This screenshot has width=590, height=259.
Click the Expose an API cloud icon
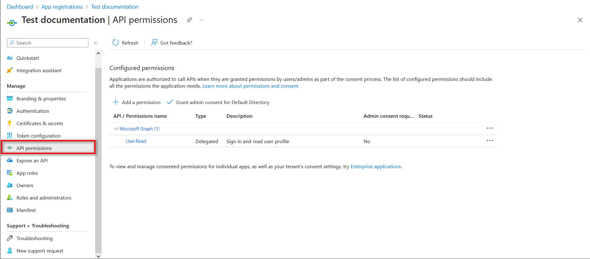[x=10, y=160]
